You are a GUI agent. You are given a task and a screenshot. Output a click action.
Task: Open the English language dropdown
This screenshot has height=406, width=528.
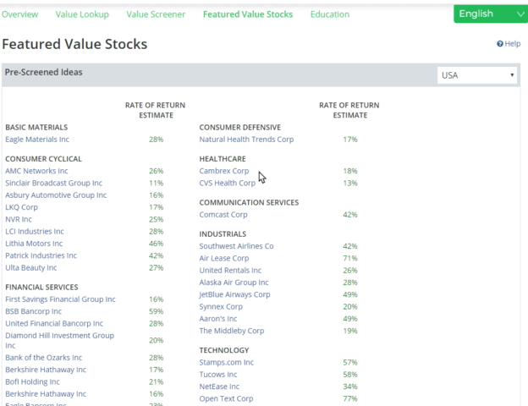[x=490, y=14]
